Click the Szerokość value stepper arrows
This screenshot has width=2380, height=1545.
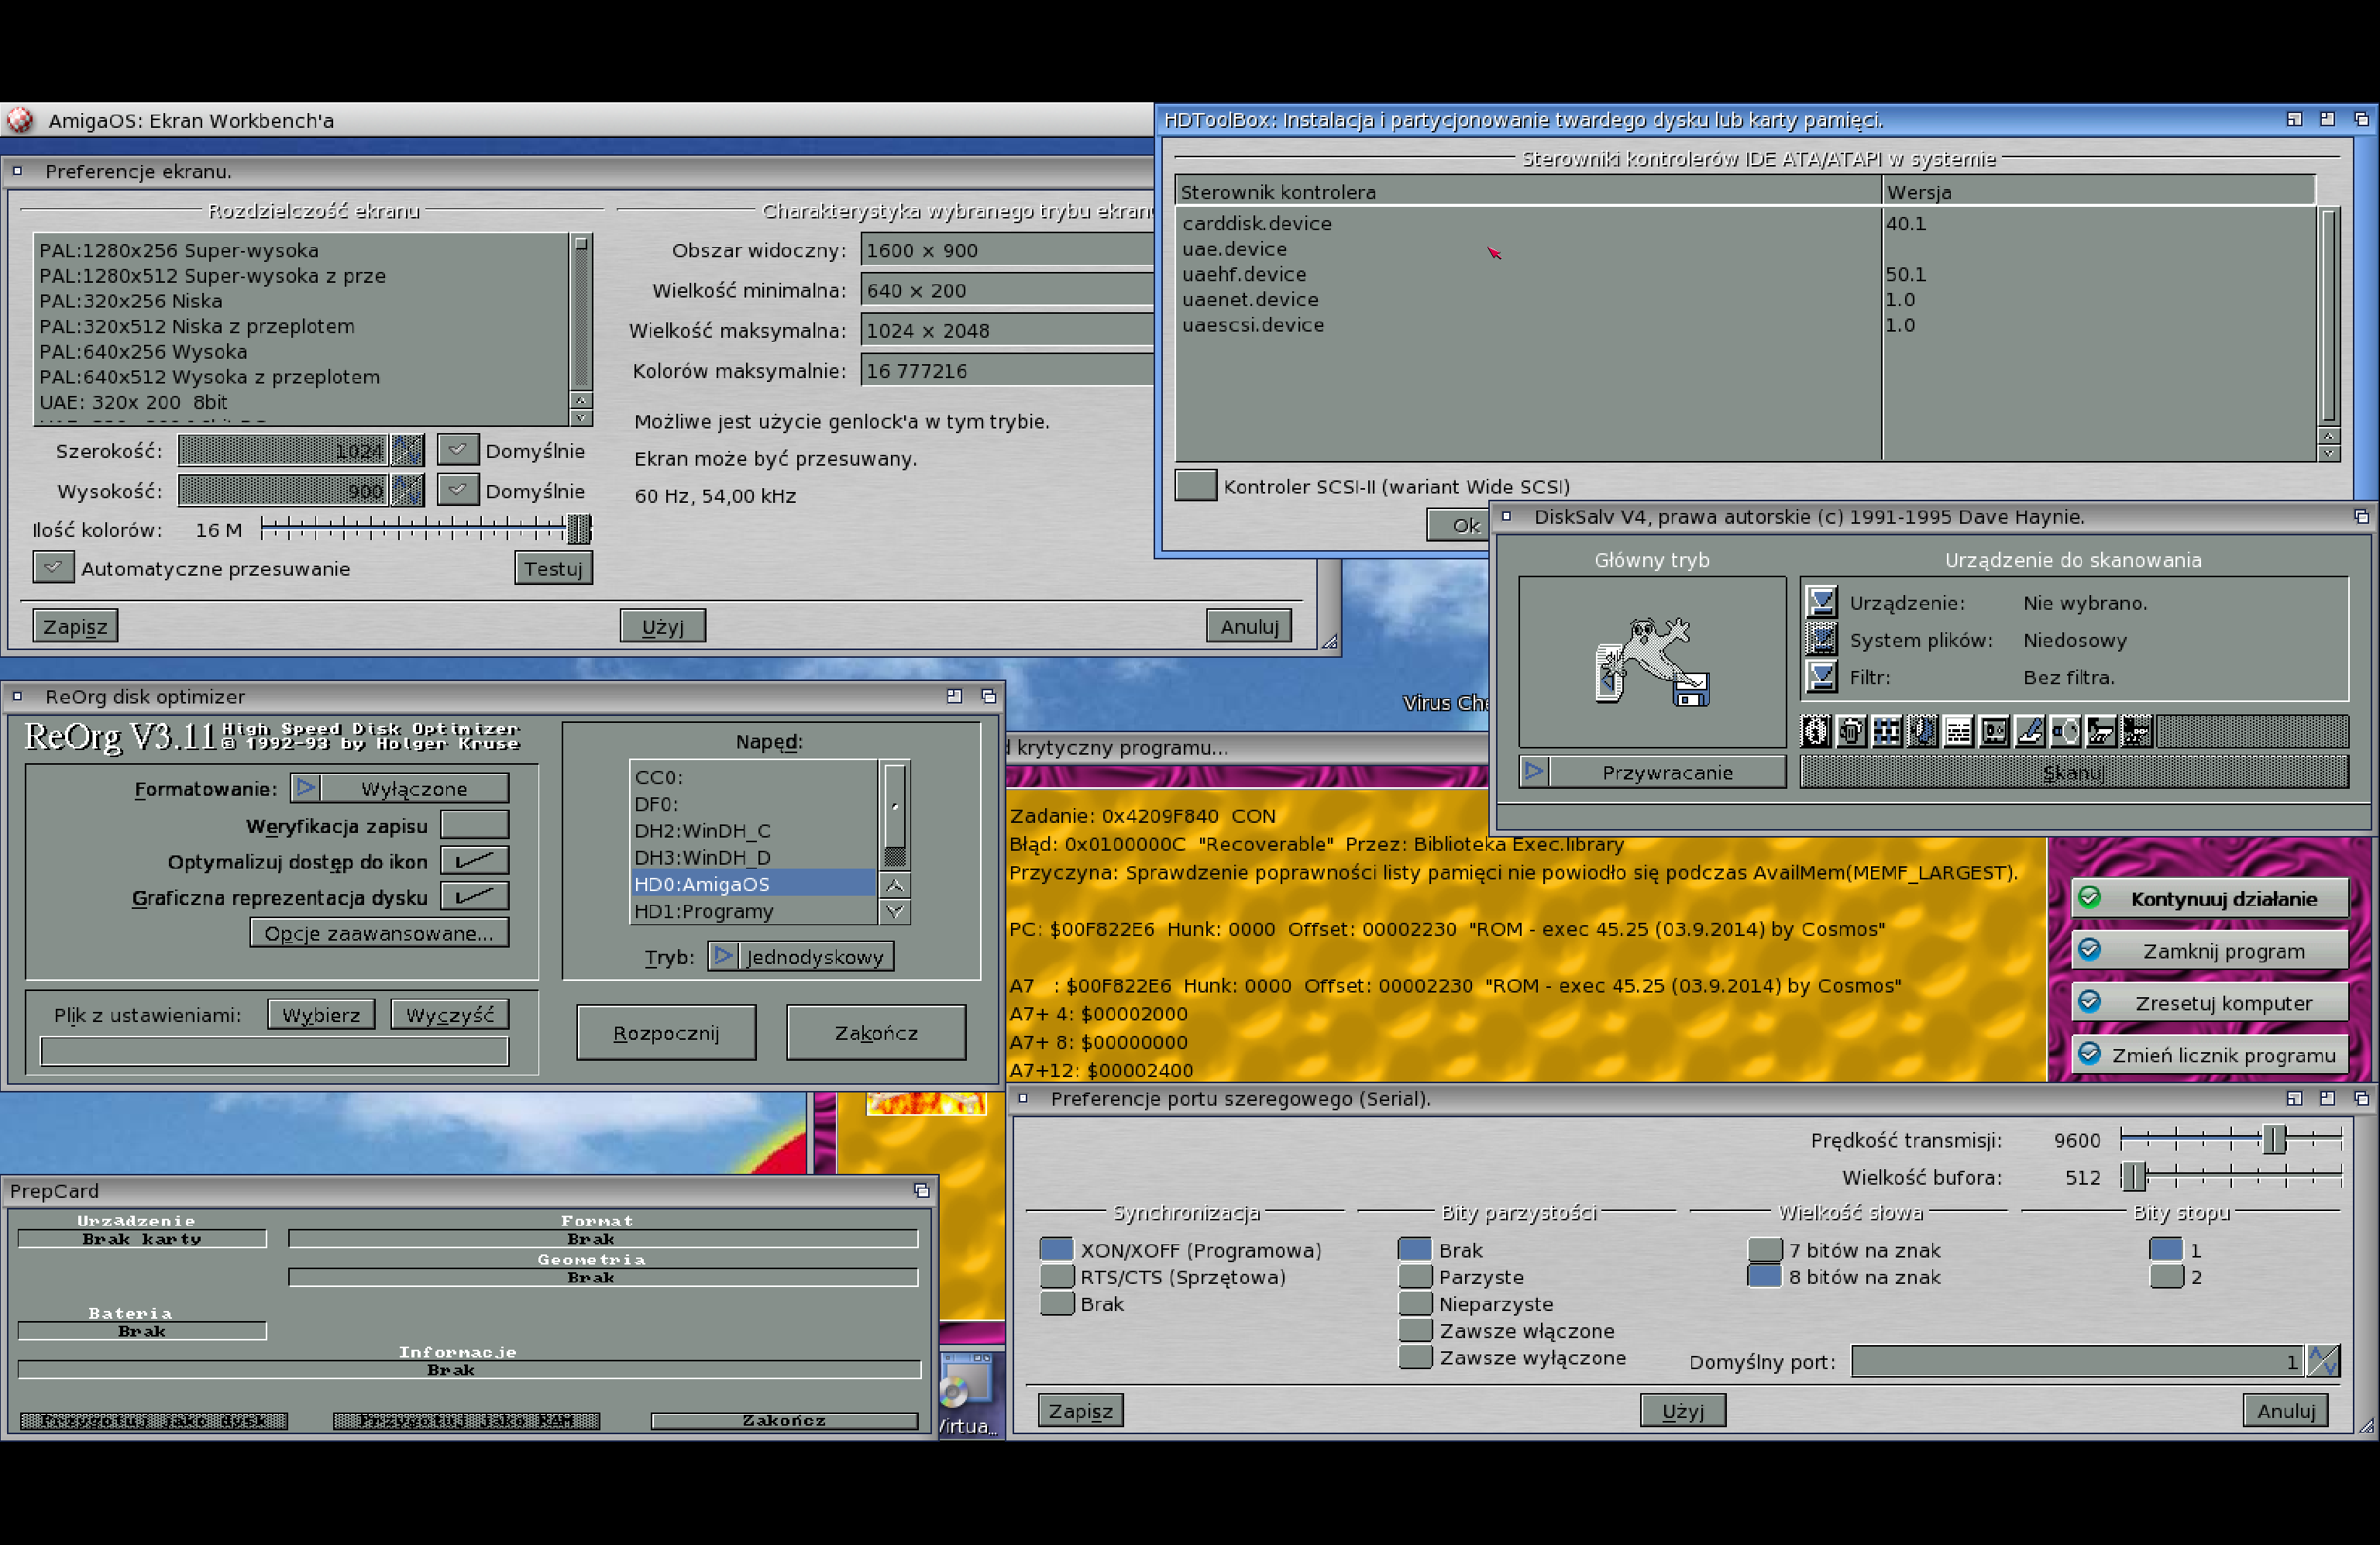(407, 450)
